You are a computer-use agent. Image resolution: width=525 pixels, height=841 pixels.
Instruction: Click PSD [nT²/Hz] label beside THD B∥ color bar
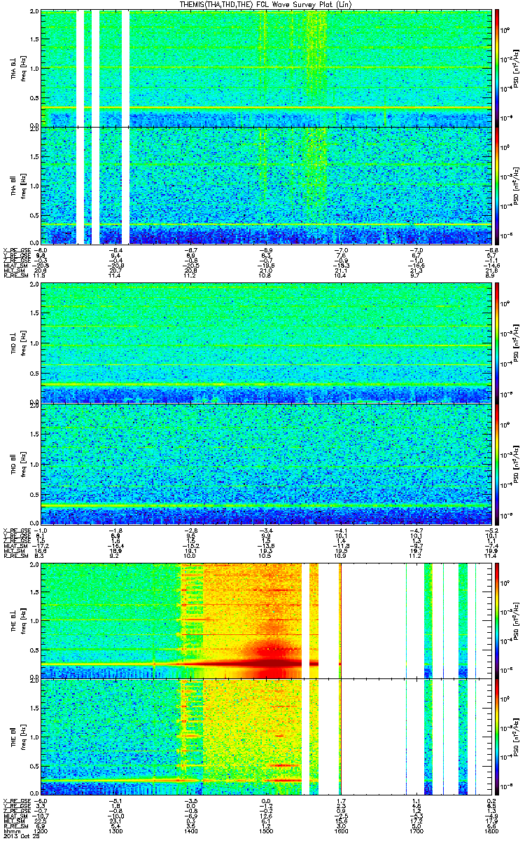pos(514,463)
